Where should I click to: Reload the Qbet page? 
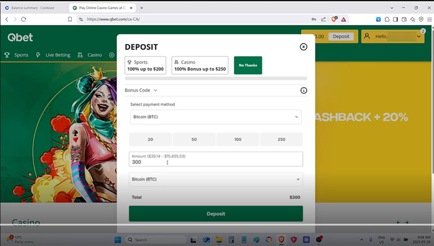(24, 19)
